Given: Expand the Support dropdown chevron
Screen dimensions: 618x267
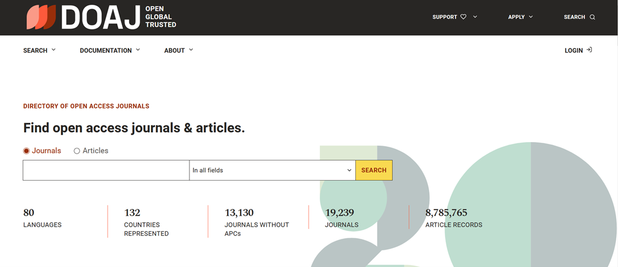Looking at the screenshot, I should click(x=475, y=17).
